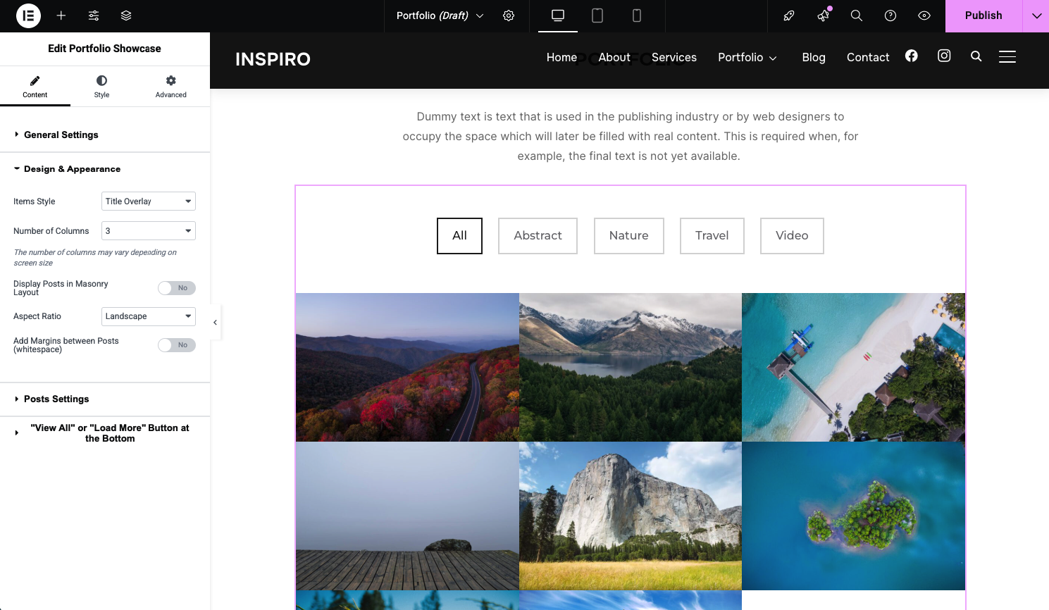Switch to mobile preview mode
This screenshot has height=610, width=1049.
[637, 15]
